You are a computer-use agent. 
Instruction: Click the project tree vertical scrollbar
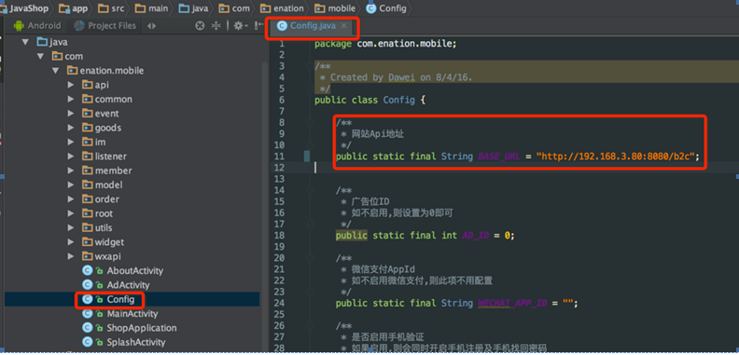click(264, 202)
